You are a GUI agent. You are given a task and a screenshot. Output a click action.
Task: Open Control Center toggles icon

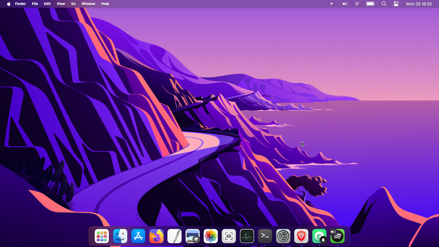(x=396, y=4)
